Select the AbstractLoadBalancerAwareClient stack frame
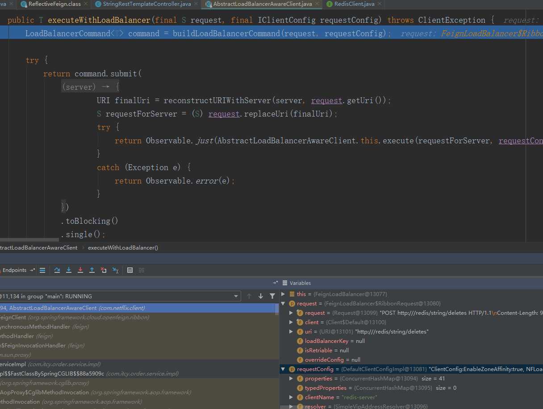Screen dimensions: 543x409 click(138, 308)
